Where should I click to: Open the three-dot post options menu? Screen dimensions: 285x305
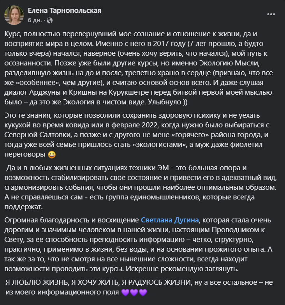click(x=271, y=14)
